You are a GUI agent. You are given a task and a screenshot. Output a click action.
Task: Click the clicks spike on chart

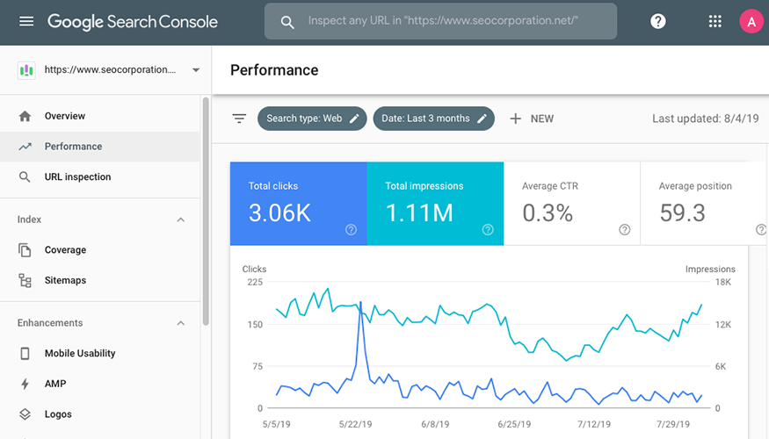point(361,304)
